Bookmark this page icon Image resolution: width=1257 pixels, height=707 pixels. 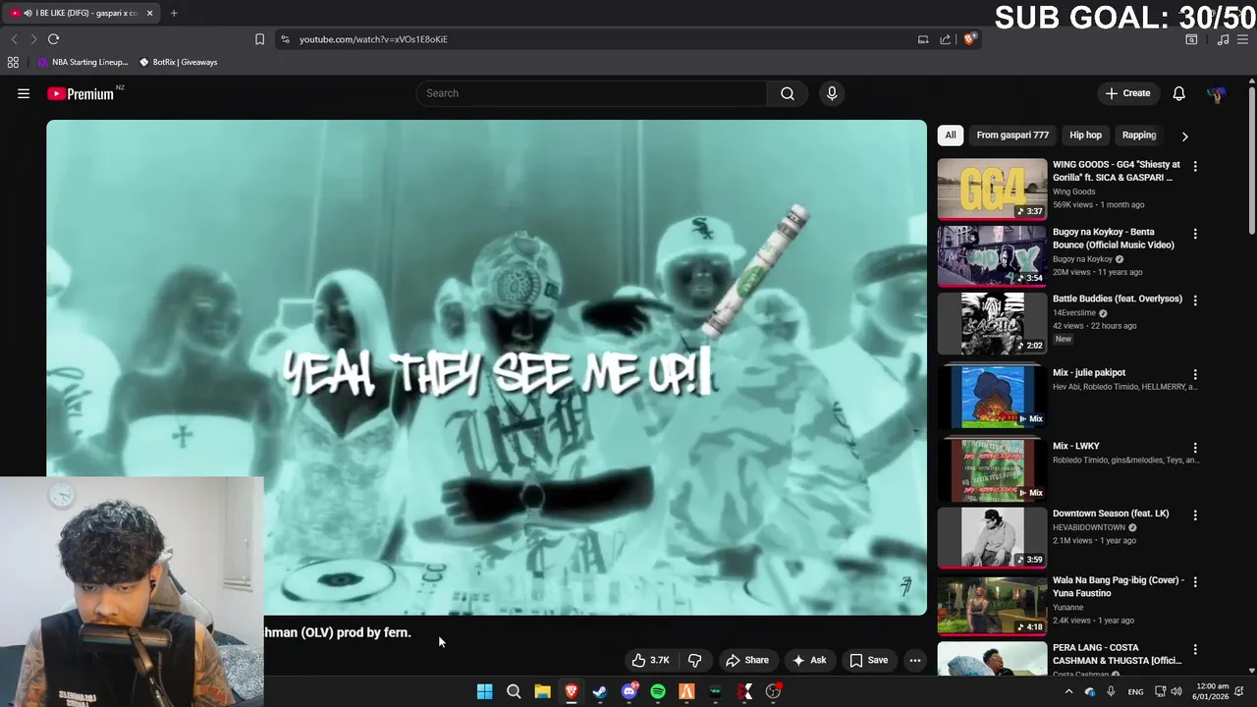[259, 39]
